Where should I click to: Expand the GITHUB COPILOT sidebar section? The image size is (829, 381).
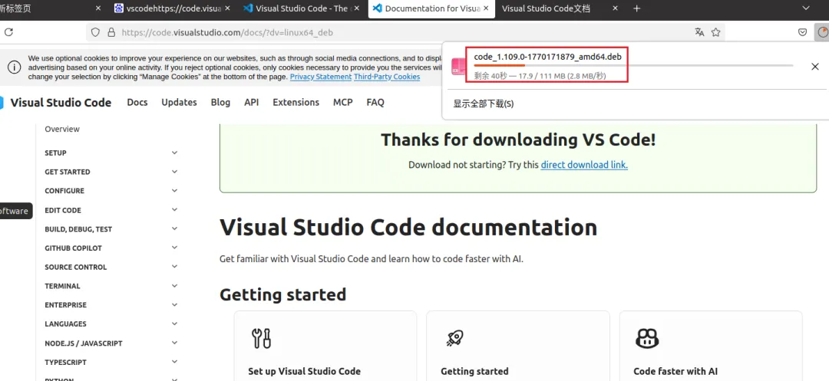(x=111, y=248)
